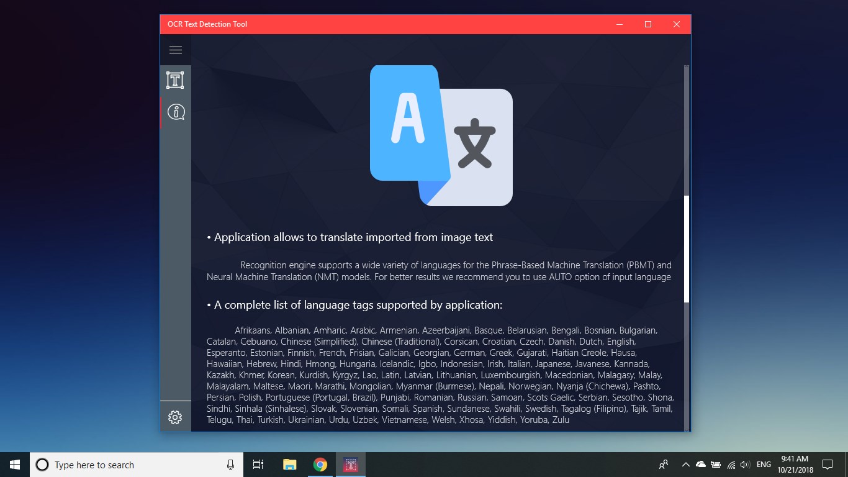Open the clock showing 9:41 AM
Viewport: 848px width, 477px height.
pyautogui.click(x=795, y=465)
